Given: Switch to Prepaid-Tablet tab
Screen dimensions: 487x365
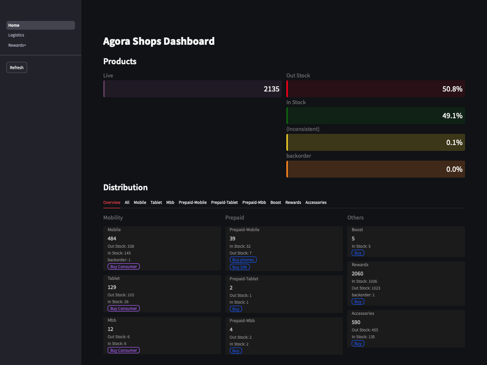Looking at the screenshot, I should [224, 202].
